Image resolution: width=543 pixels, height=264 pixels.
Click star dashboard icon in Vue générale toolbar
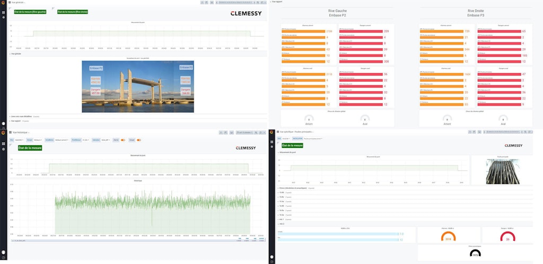[x=202, y=2]
